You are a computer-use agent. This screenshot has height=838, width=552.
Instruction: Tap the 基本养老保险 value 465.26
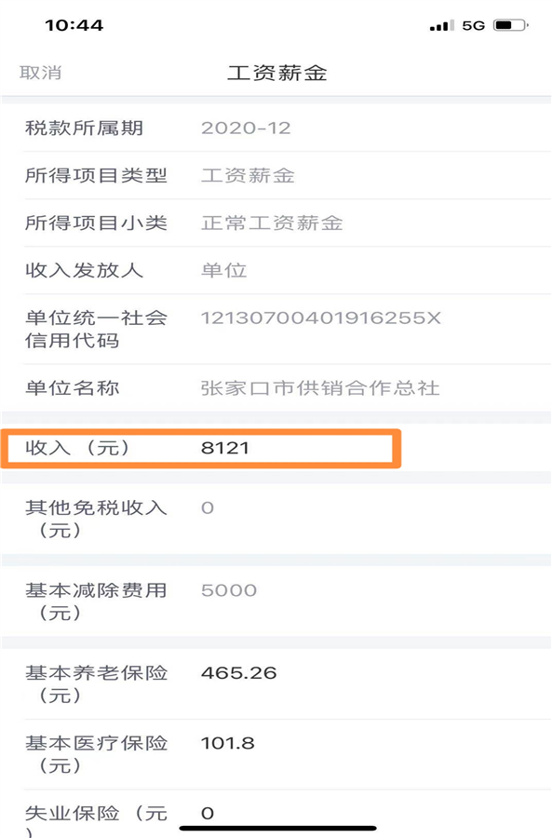239,673
